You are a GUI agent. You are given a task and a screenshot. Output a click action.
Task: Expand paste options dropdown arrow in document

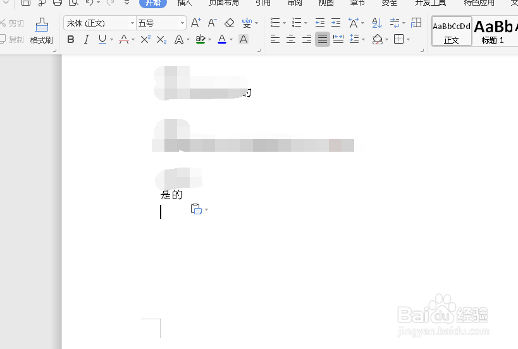(206, 210)
